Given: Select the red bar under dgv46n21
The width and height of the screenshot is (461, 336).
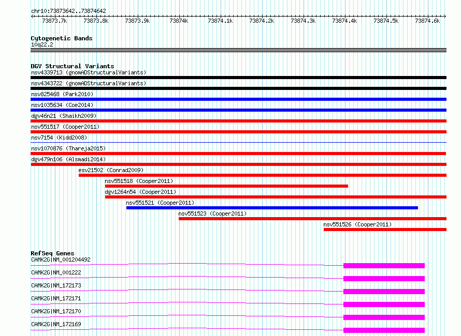Looking at the screenshot, I should (238, 121).
